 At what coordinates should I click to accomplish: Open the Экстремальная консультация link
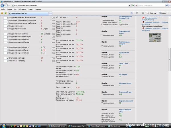tap(149, 19)
